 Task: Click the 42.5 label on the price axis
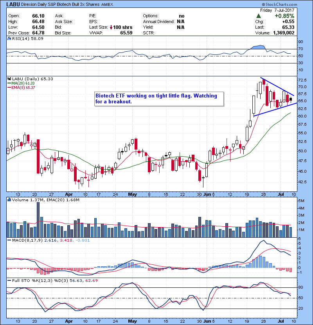[302, 182]
